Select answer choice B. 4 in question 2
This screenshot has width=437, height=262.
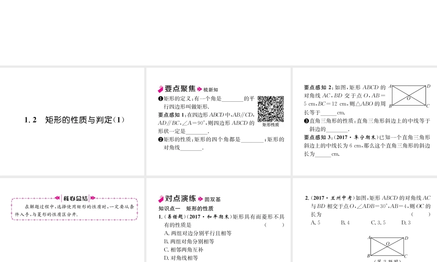pyautogui.click(x=345, y=222)
